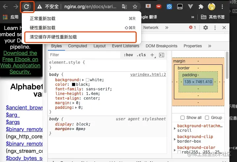The height and width of the screenshot is (162, 237).
Task: Click the browser forward arrow
Action: (16, 7)
